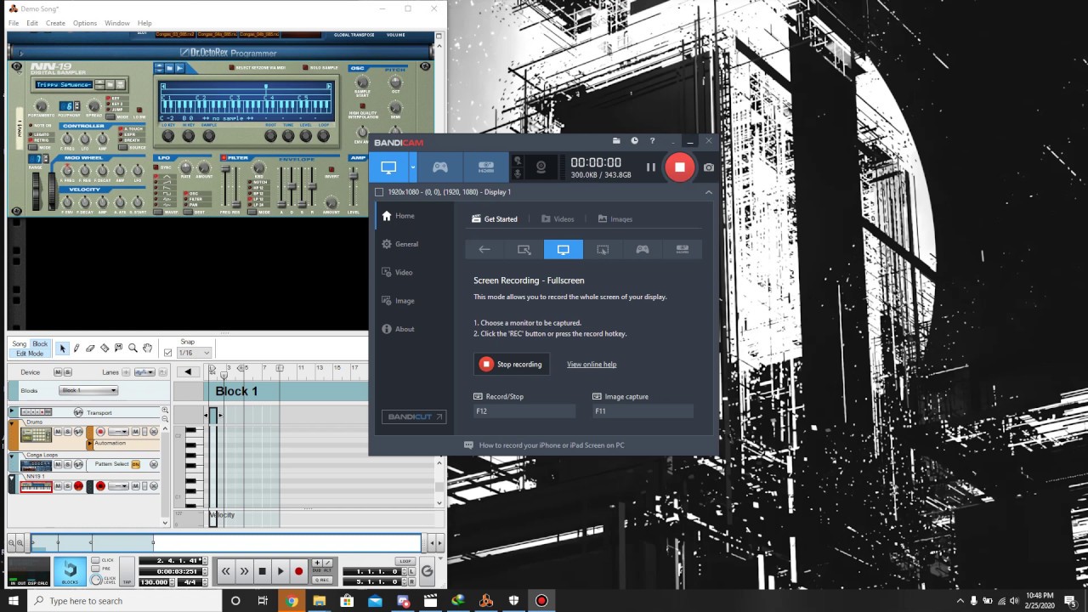Image resolution: width=1088 pixels, height=612 pixels.
Task: Browse NN-19 patch with folder icon
Action: (110, 84)
